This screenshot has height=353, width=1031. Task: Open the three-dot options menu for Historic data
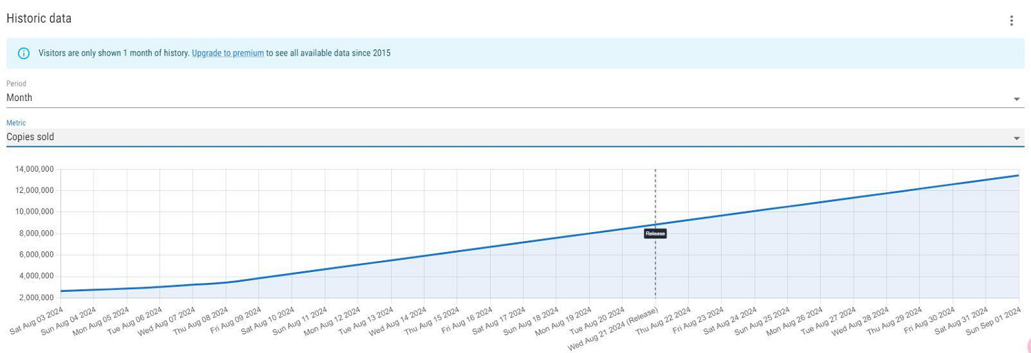[x=1011, y=21]
